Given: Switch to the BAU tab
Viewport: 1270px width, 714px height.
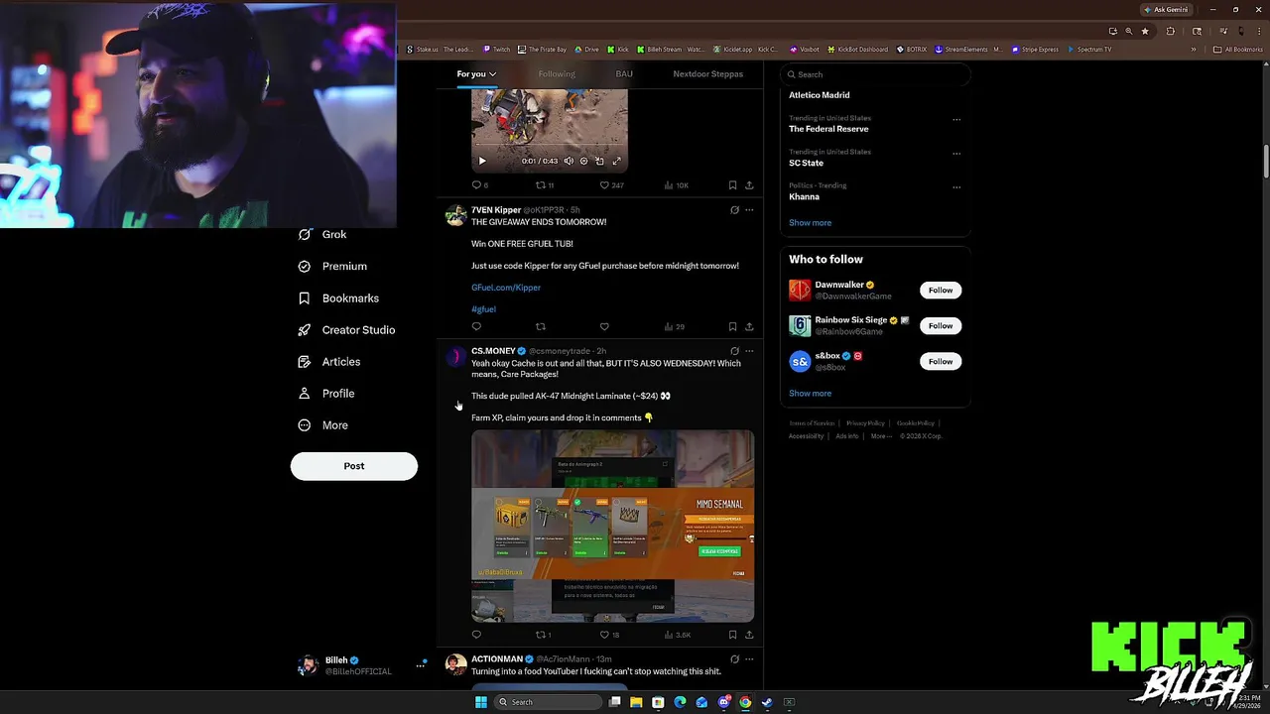Looking at the screenshot, I should coord(624,74).
